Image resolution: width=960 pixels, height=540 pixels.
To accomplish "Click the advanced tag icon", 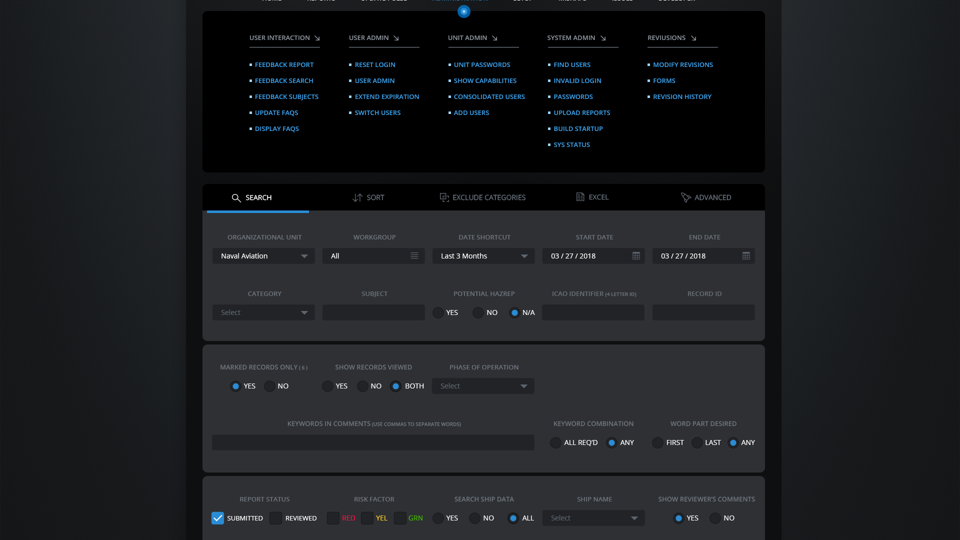I will click(685, 197).
